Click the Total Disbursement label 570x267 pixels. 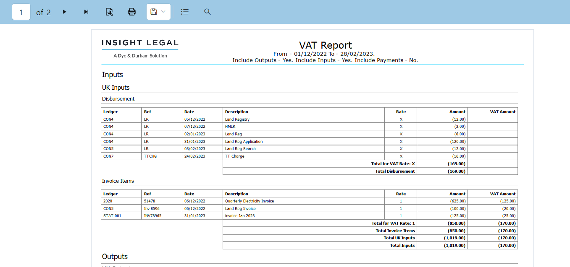click(395, 171)
